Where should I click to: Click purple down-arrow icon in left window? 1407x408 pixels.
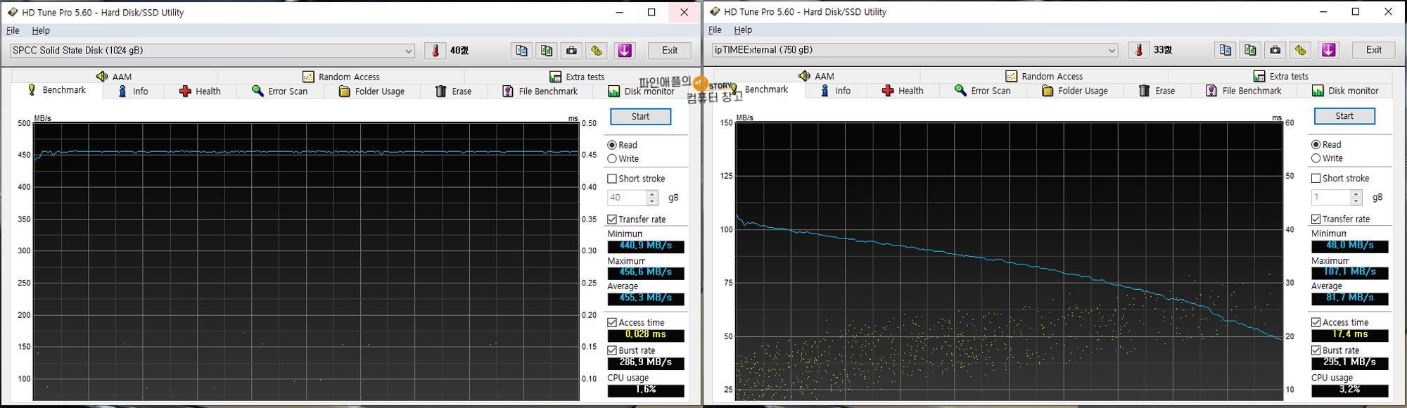point(625,51)
